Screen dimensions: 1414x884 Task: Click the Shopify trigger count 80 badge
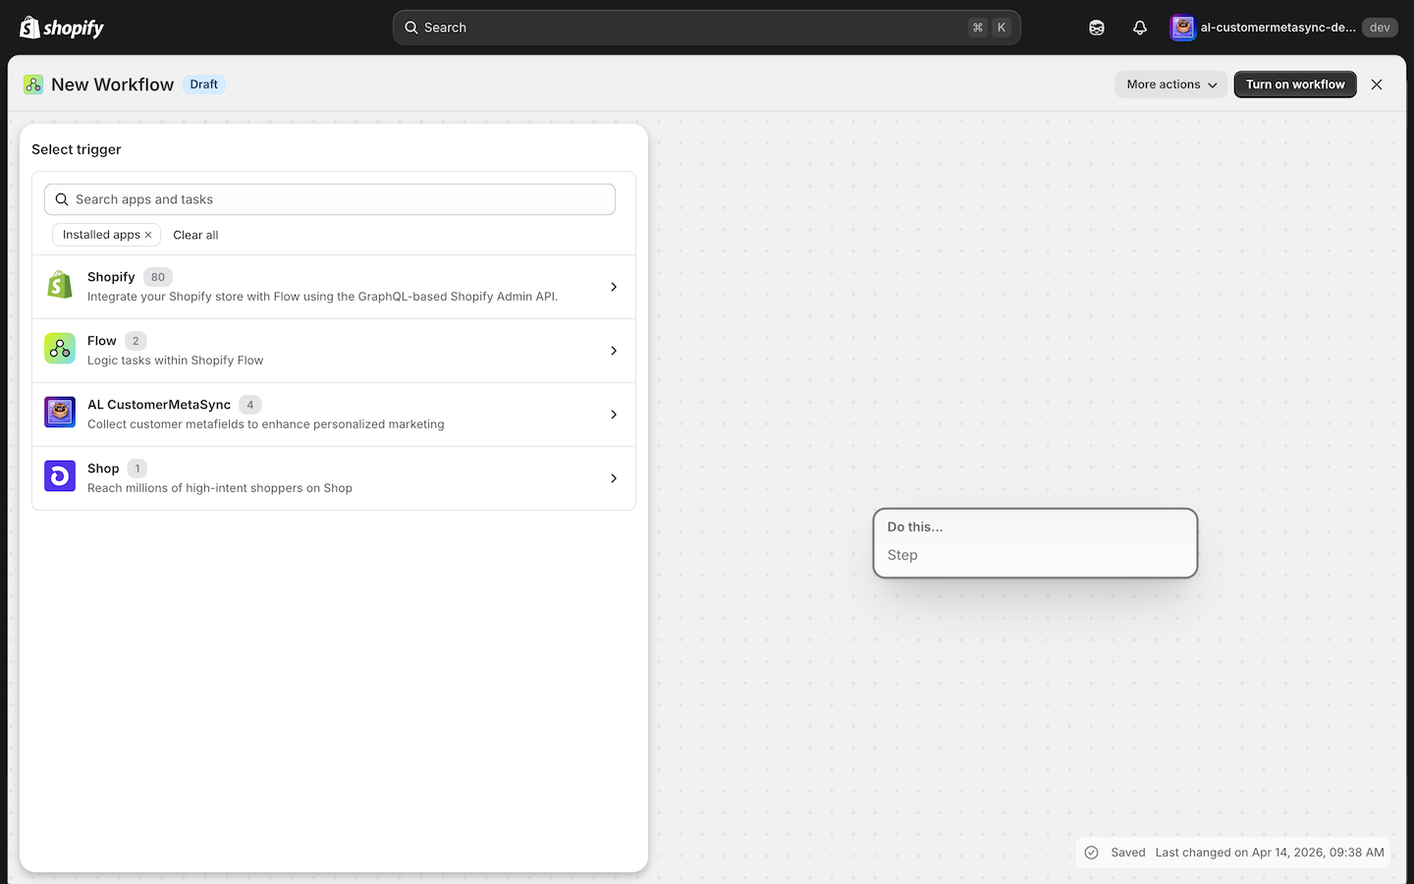tap(158, 277)
